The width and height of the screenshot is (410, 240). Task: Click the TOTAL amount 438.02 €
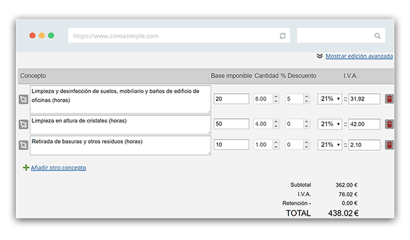tap(343, 213)
